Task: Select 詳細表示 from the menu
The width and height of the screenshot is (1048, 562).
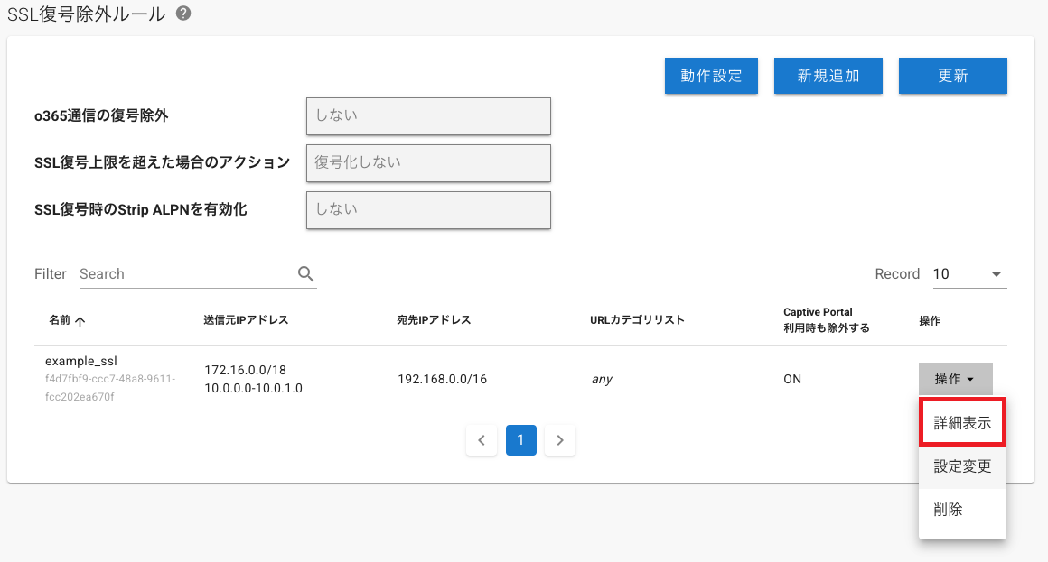Action: click(962, 422)
